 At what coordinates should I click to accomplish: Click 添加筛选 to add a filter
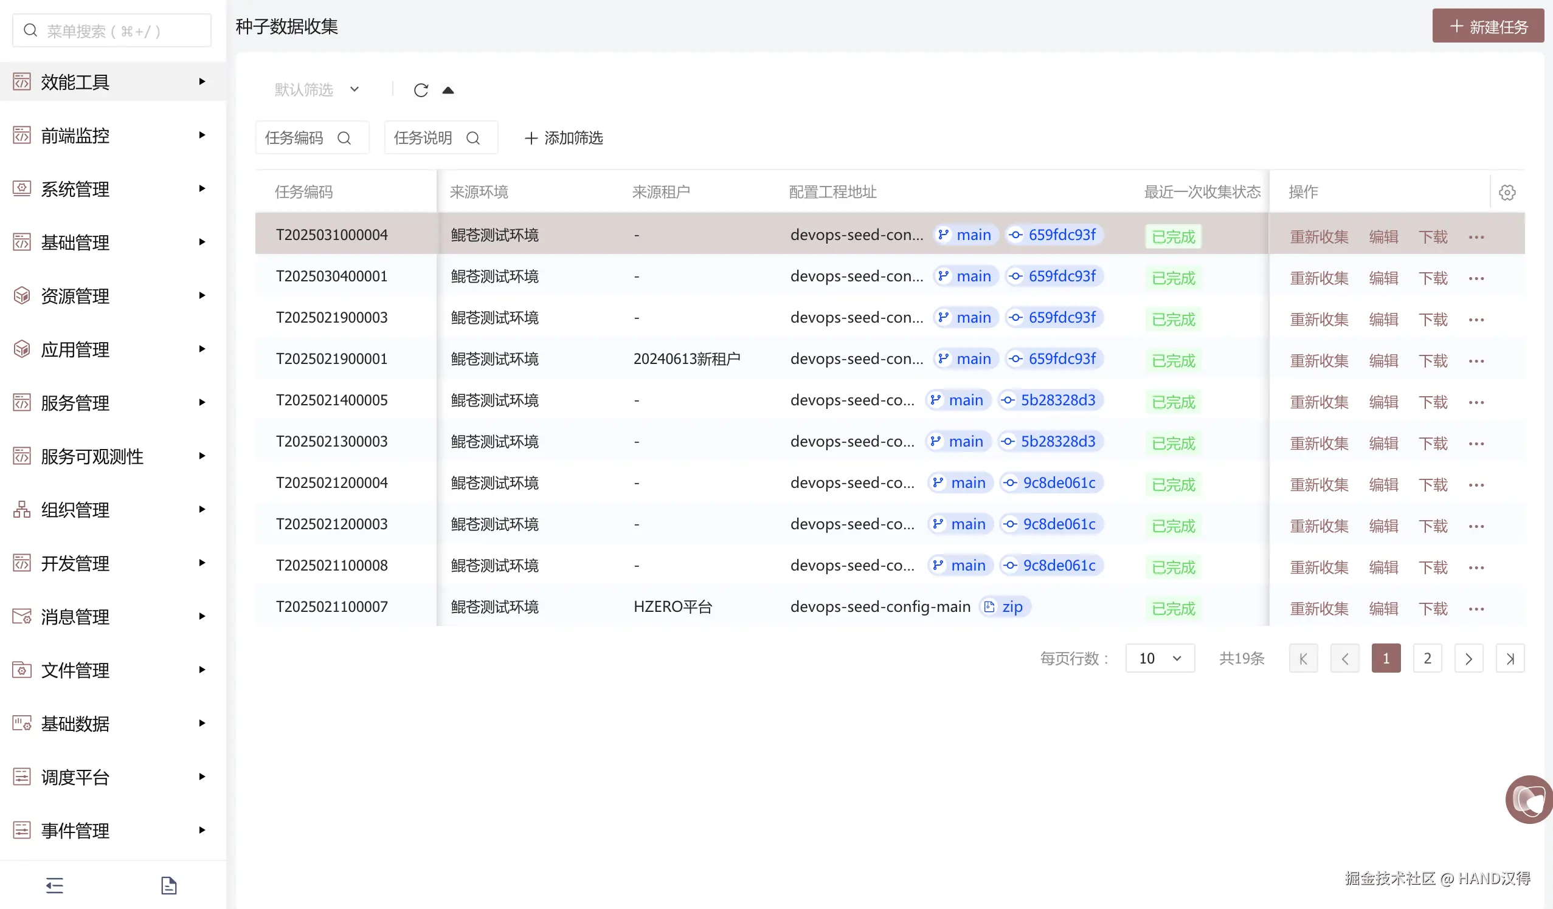tap(563, 138)
